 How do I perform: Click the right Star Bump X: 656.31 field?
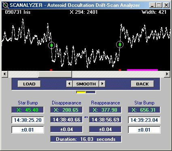point(144,110)
